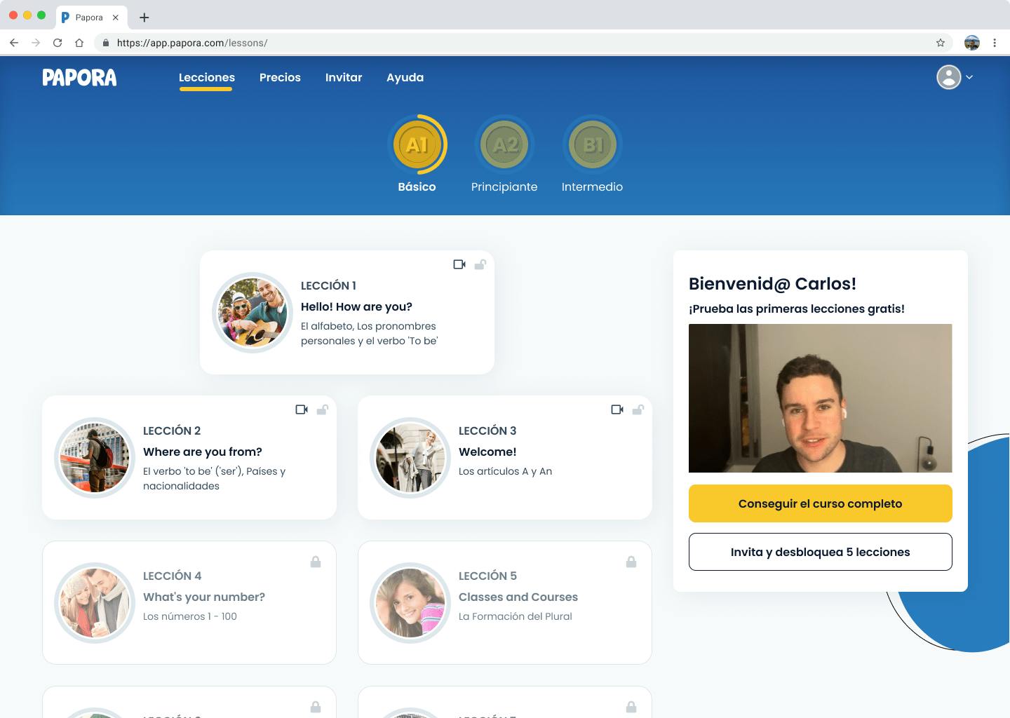Open the Invitar nav item

coord(344,77)
